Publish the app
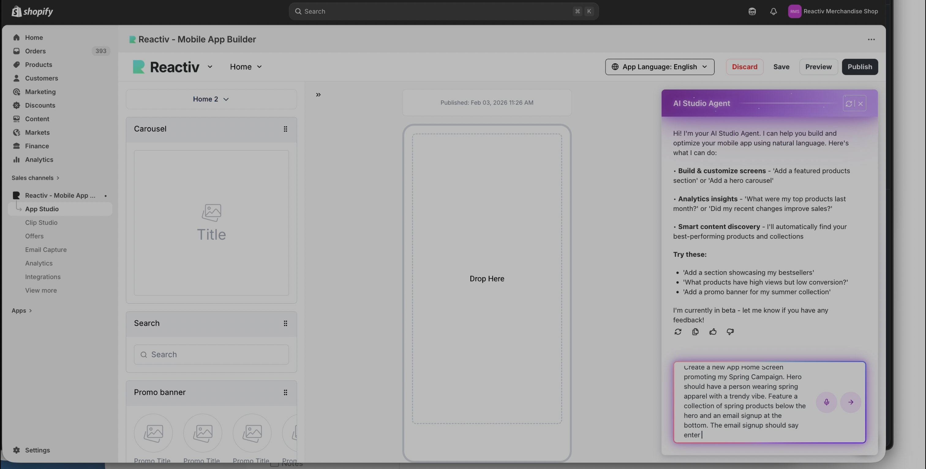The image size is (926, 469). tap(860, 67)
